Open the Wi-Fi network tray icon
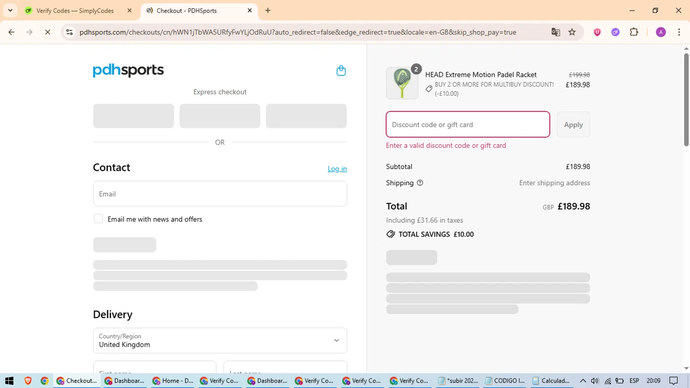The image size is (690, 388). (x=608, y=381)
